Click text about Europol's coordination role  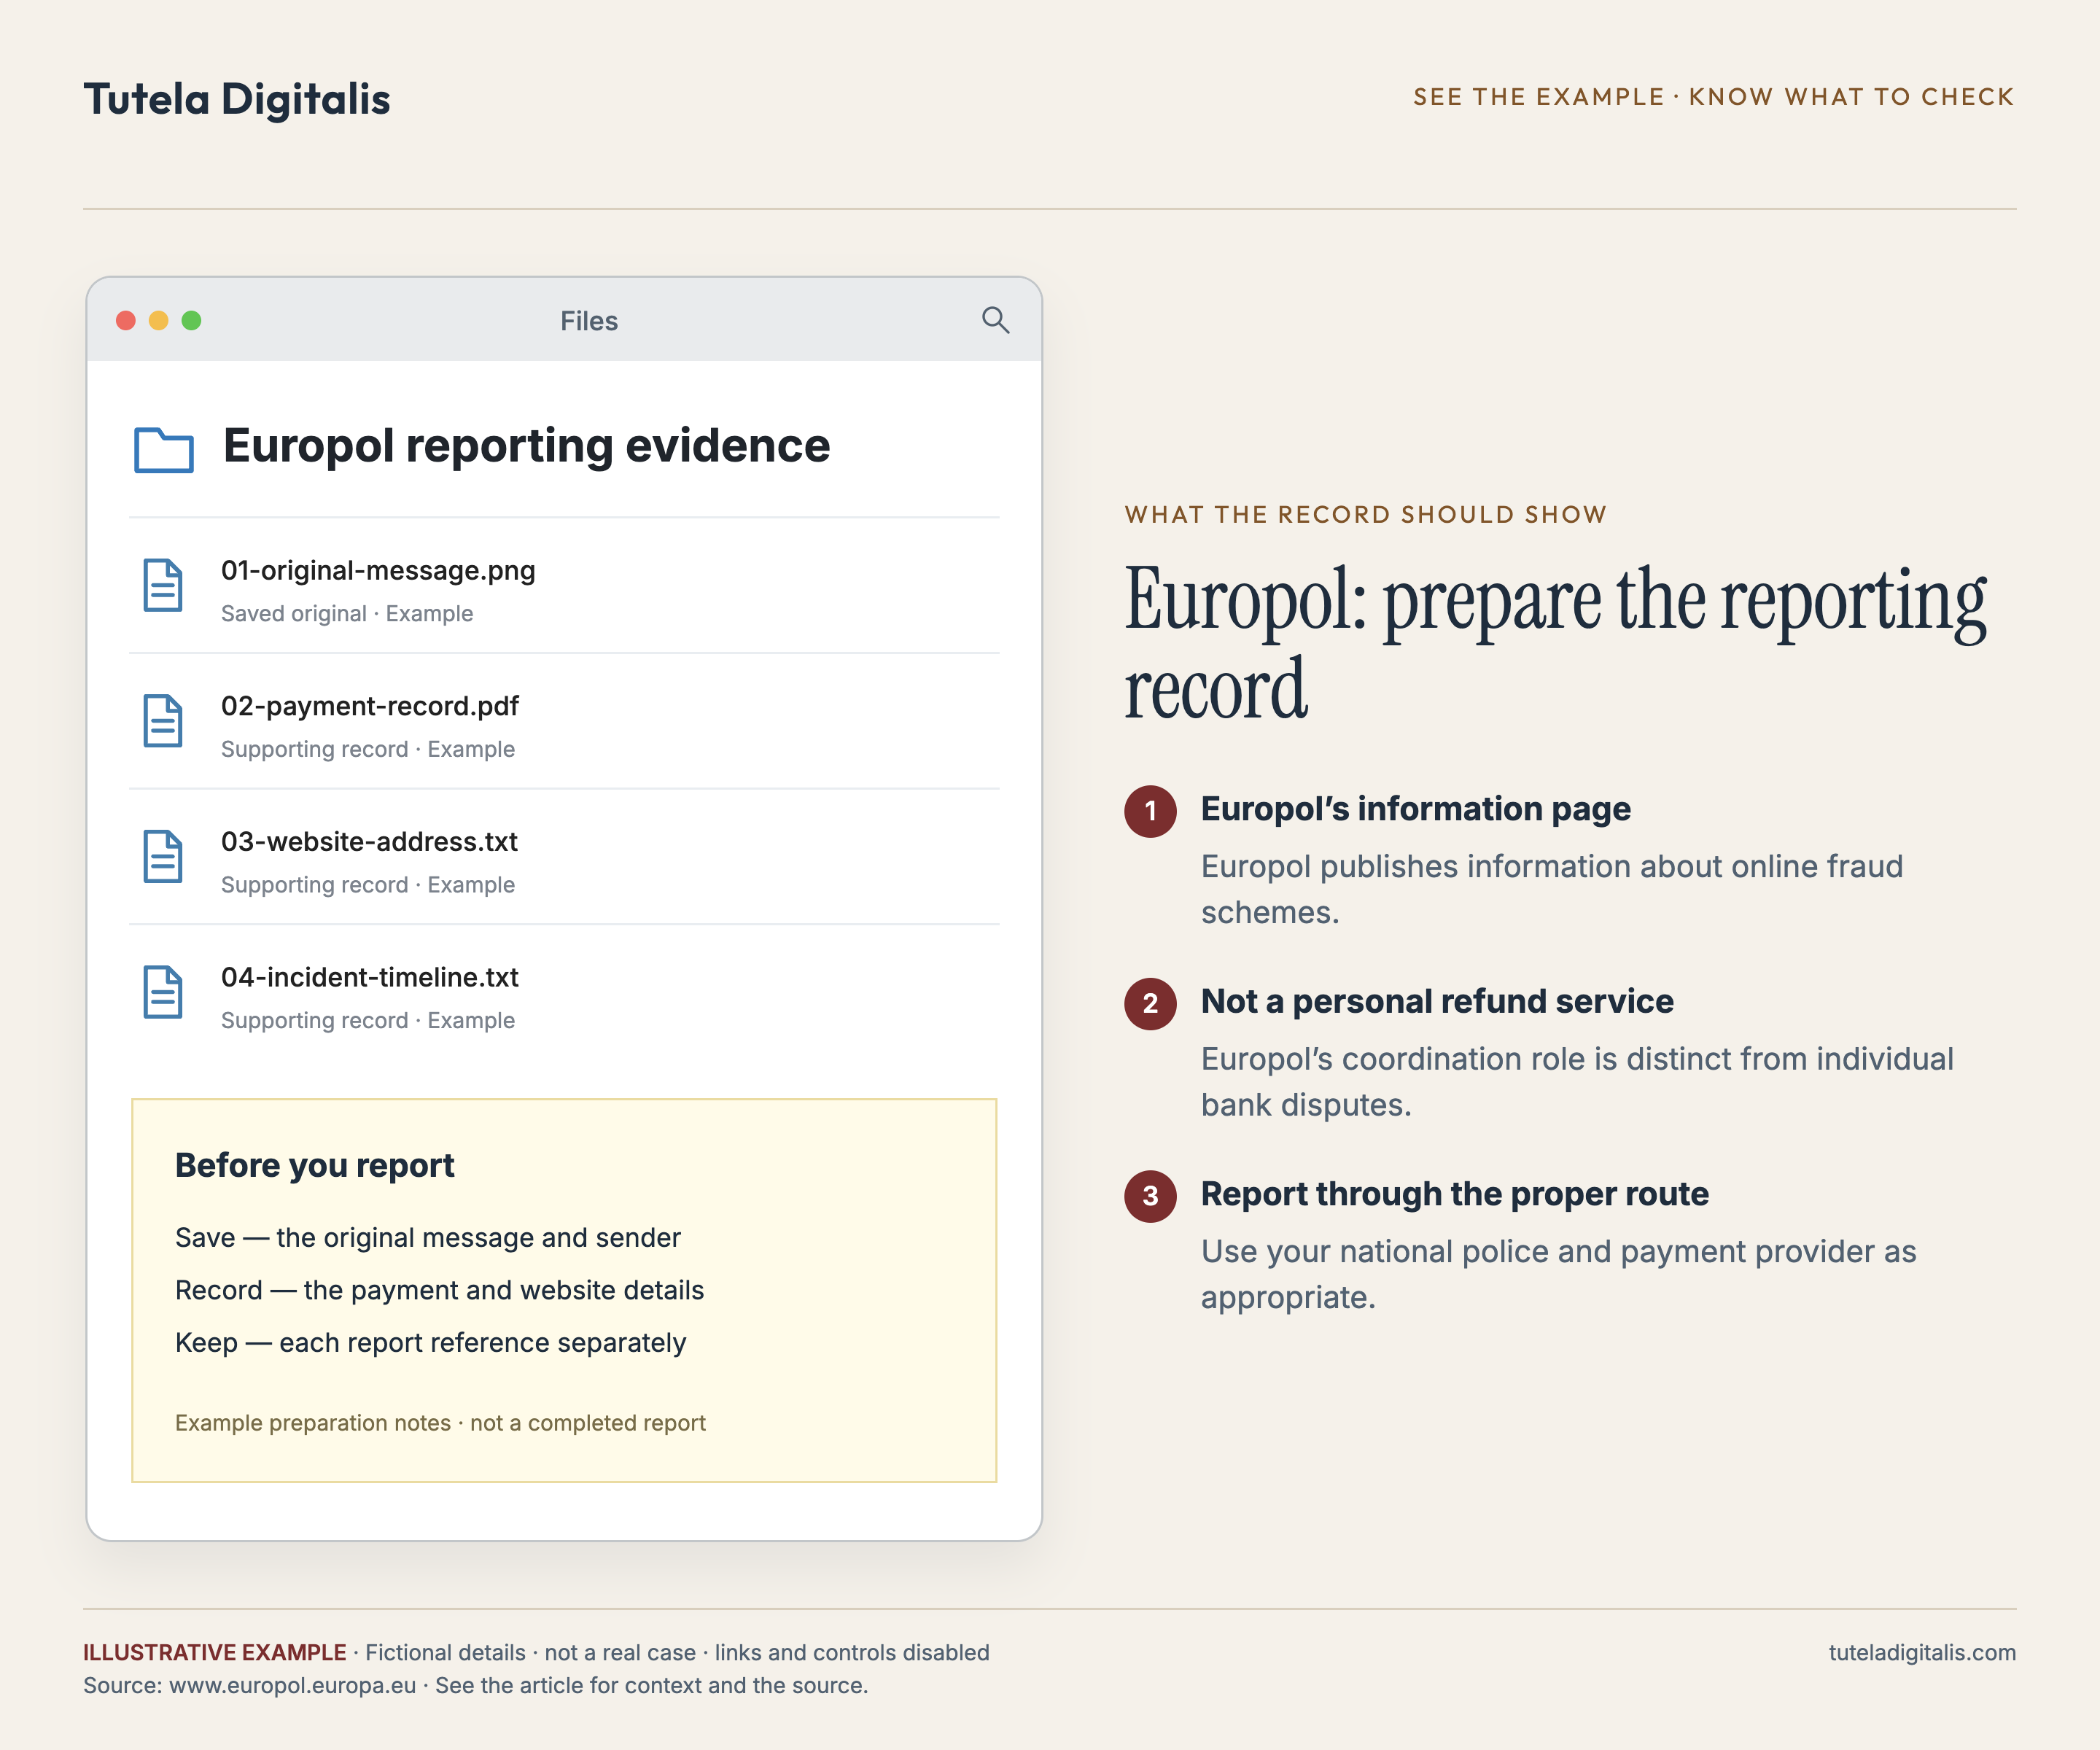tap(1577, 1082)
